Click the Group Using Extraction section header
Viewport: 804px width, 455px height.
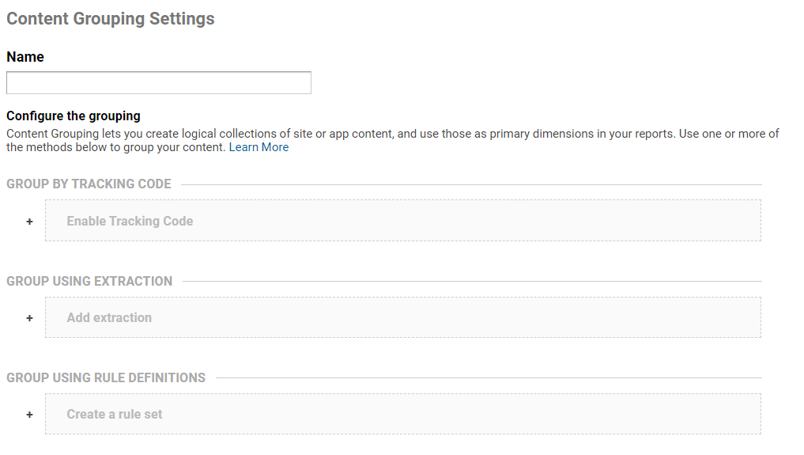coord(89,281)
